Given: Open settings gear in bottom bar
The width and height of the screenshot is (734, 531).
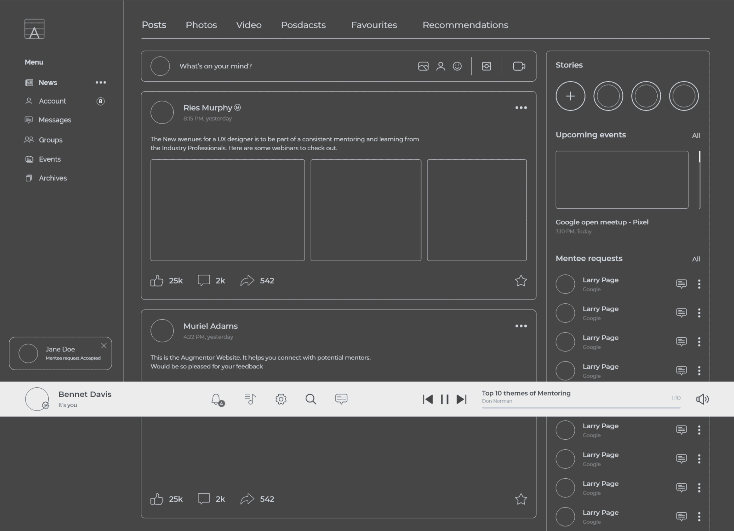Looking at the screenshot, I should (281, 399).
